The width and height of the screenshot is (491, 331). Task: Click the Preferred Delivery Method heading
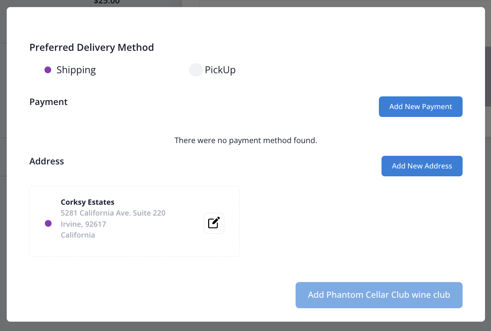92,47
